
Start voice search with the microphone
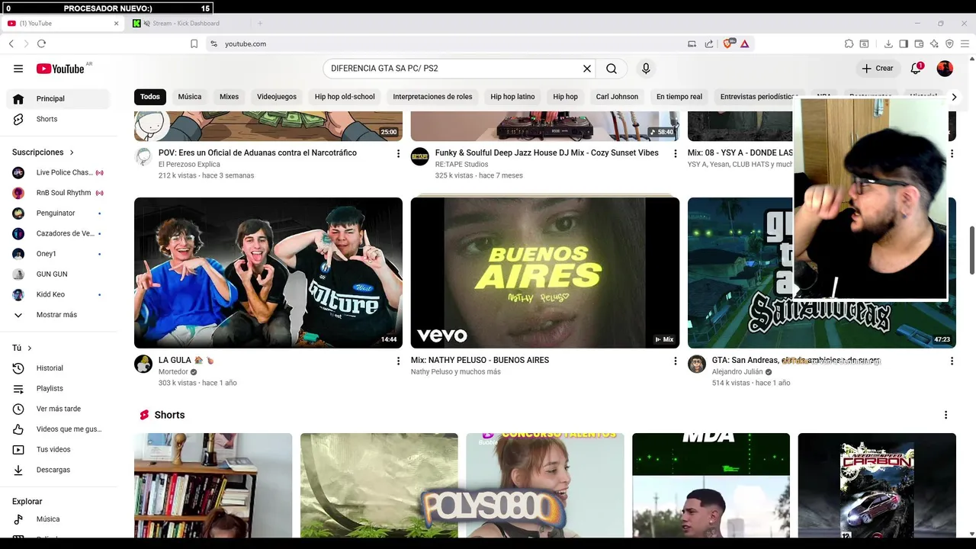tap(646, 69)
